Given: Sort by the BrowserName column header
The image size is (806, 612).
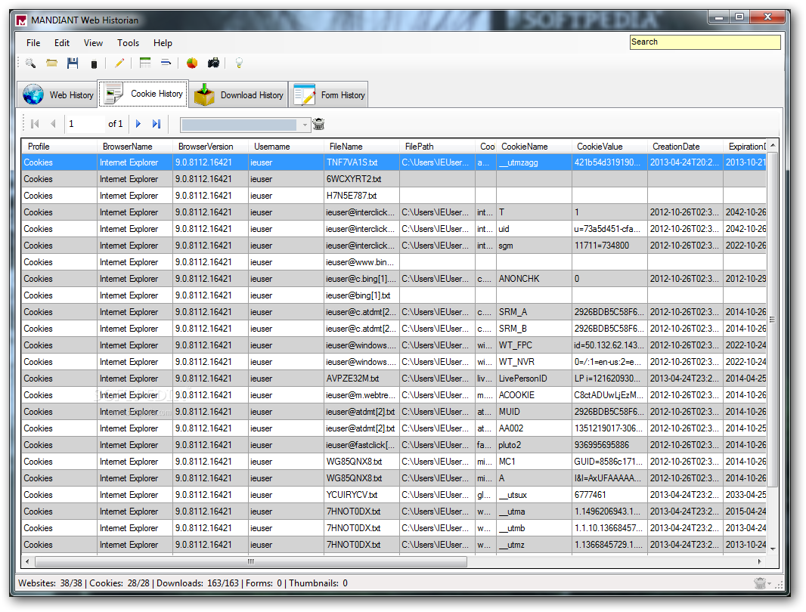Looking at the screenshot, I should 135,147.
